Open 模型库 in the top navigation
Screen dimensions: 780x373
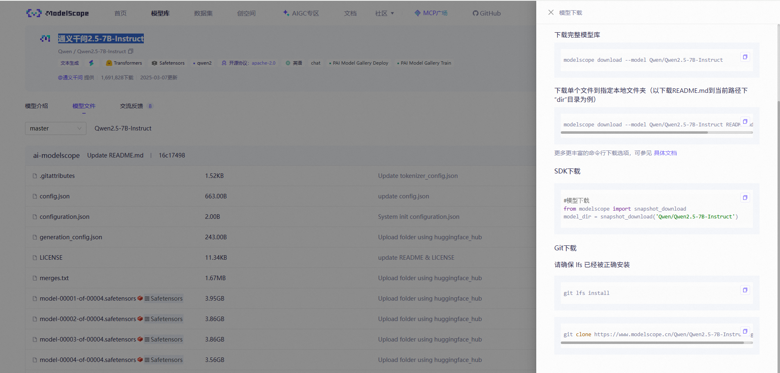pyautogui.click(x=160, y=13)
